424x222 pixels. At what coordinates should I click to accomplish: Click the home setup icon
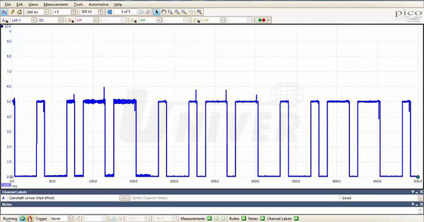point(19,12)
